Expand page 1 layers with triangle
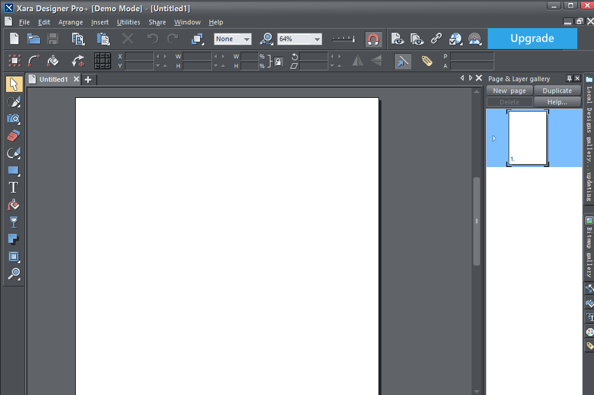Screen dimensions: 594x395 click(x=494, y=138)
